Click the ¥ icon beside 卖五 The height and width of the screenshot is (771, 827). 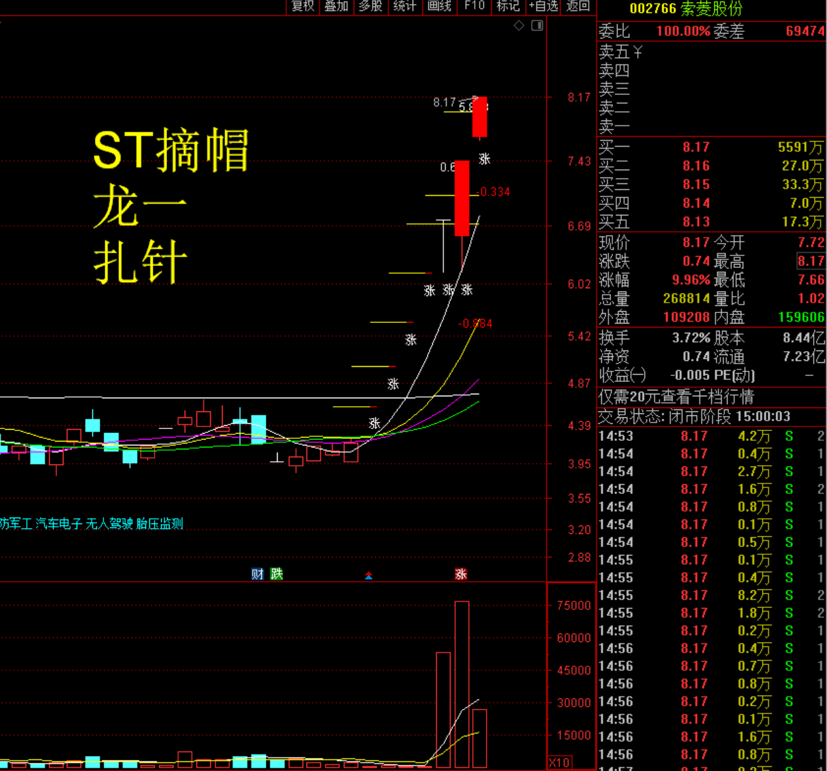click(x=637, y=52)
